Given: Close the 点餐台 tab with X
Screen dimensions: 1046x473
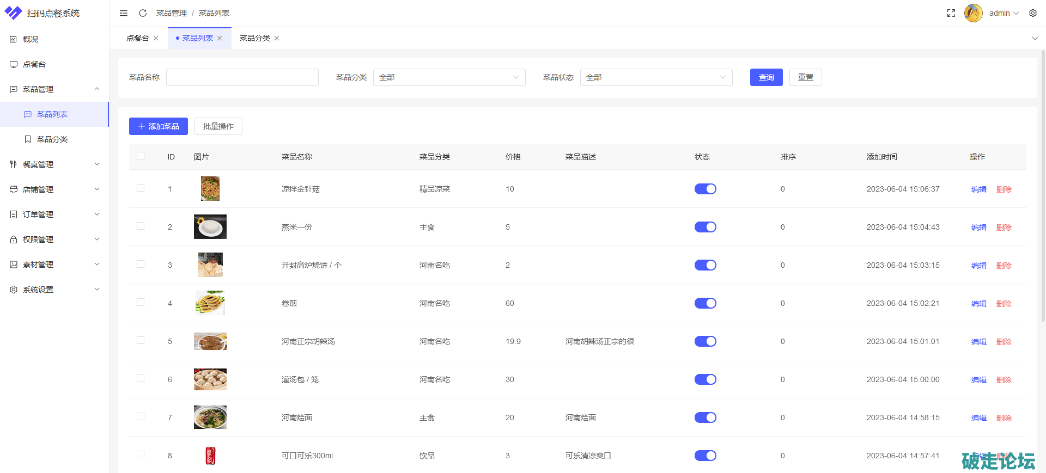Looking at the screenshot, I should (x=156, y=38).
